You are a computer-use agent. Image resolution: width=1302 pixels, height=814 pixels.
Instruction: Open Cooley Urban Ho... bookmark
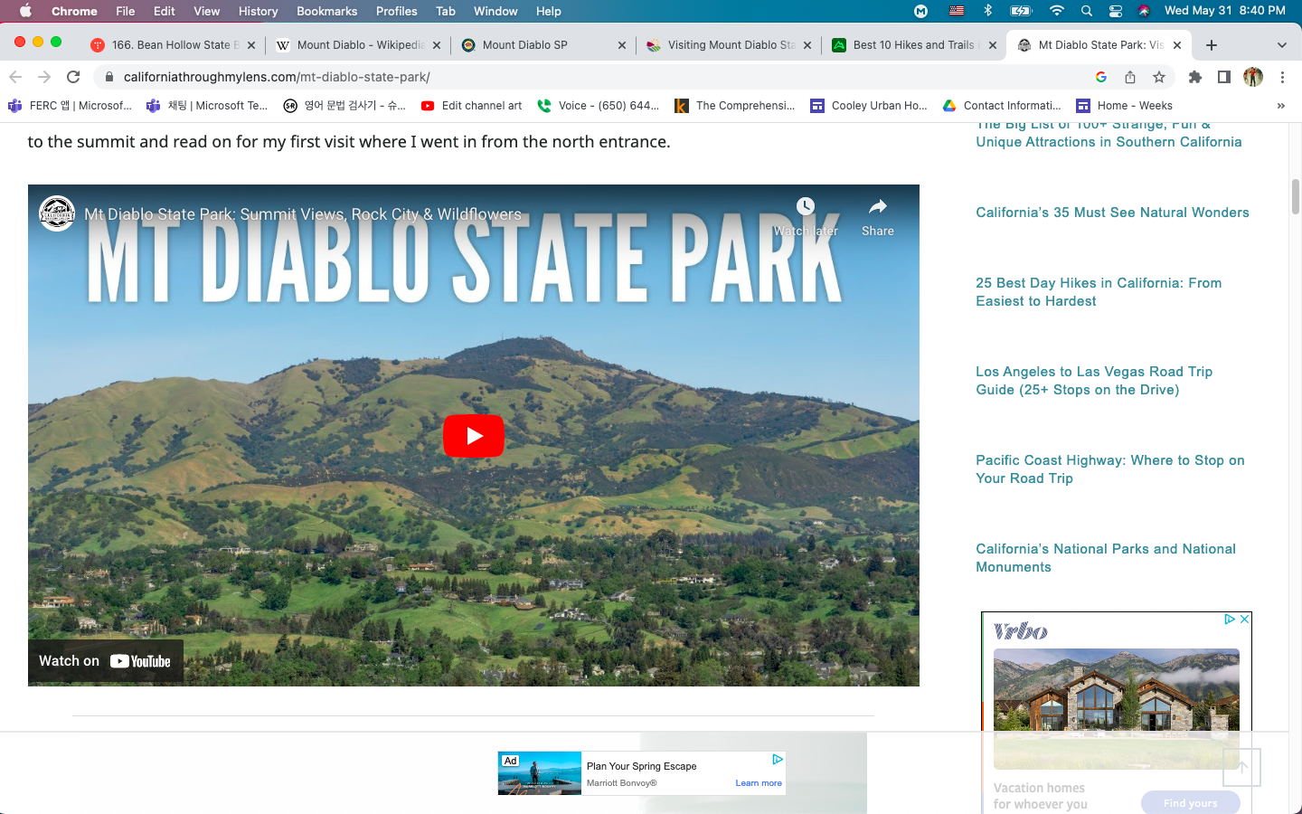coord(869,106)
